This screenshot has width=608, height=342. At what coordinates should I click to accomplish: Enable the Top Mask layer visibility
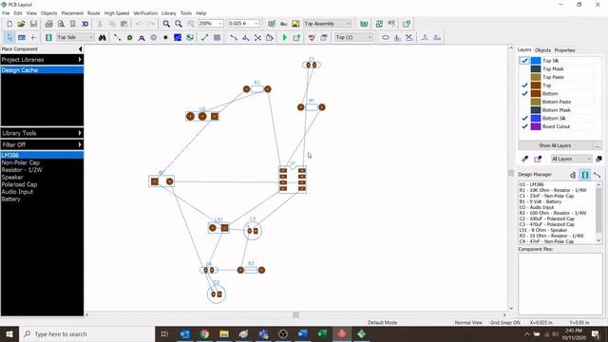pos(524,69)
